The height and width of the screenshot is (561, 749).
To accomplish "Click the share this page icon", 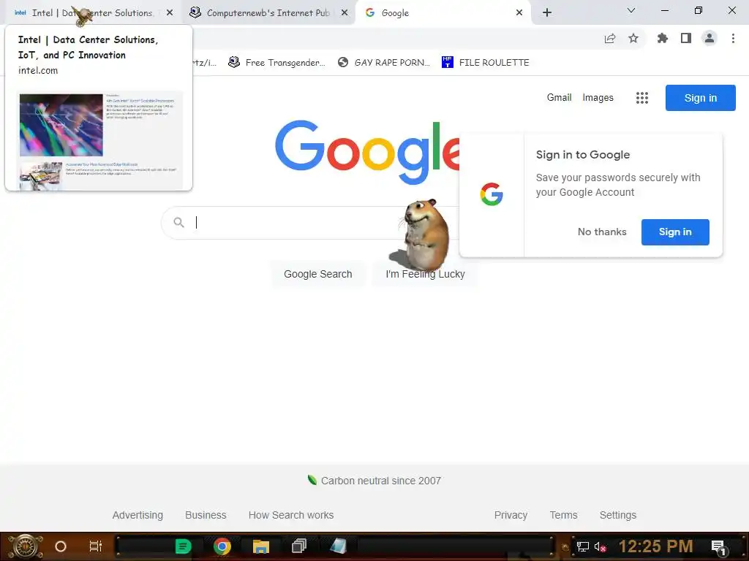I will 610,39.
